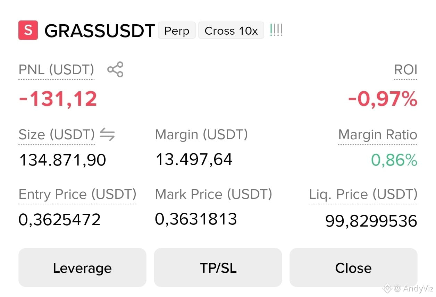436x297 pixels.
Task: Tap the Entry Price (USDT) label
Action: coord(77,194)
